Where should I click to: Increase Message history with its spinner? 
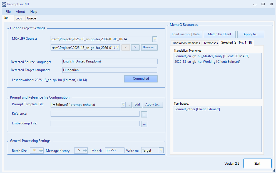[86, 149]
